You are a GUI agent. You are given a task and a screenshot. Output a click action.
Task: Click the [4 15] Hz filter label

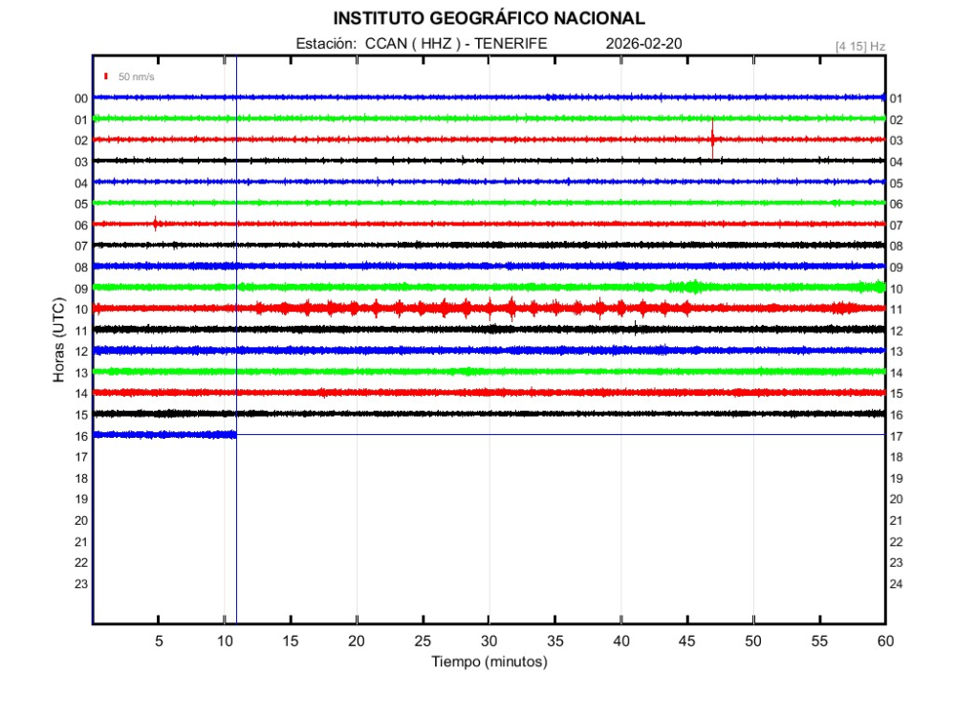click(x=860, y=45)
